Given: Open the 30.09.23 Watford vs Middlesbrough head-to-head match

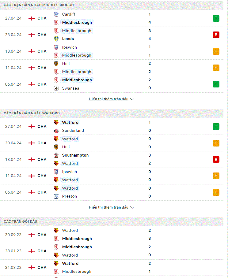Looking at the screenshot, I should [x=112, y=235].
